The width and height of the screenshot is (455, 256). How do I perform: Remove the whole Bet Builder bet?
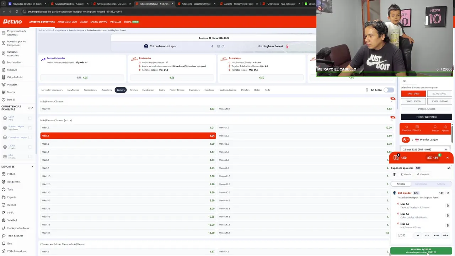click(x=448, y=193)
